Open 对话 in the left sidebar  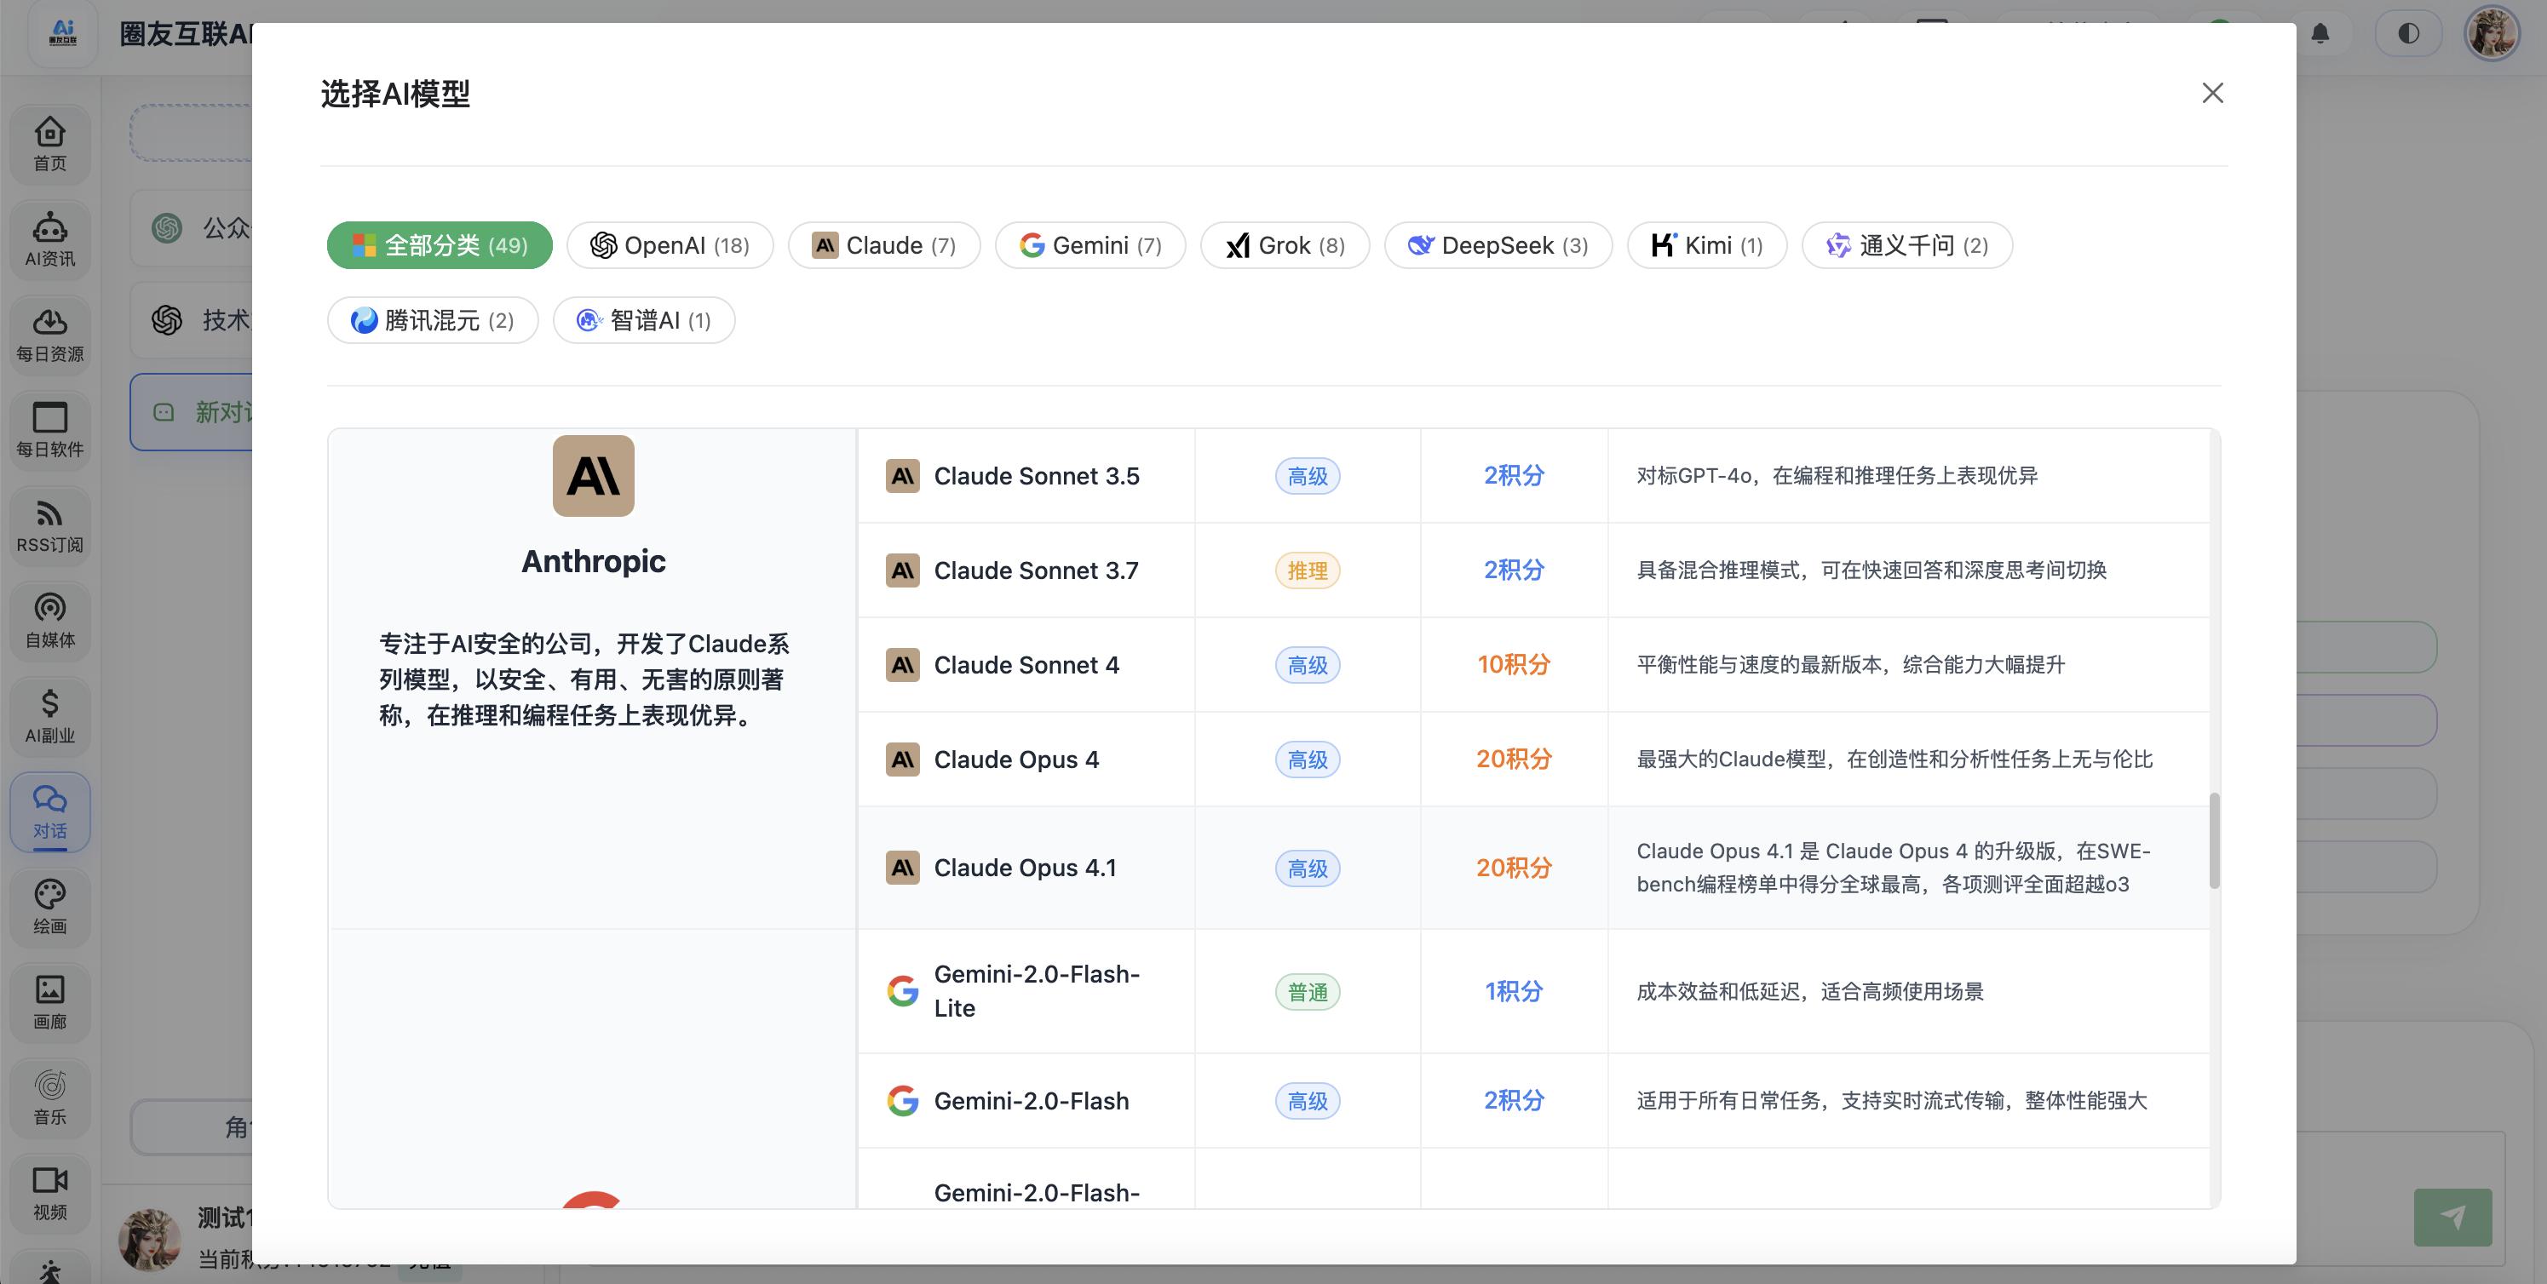pos(50,812)
